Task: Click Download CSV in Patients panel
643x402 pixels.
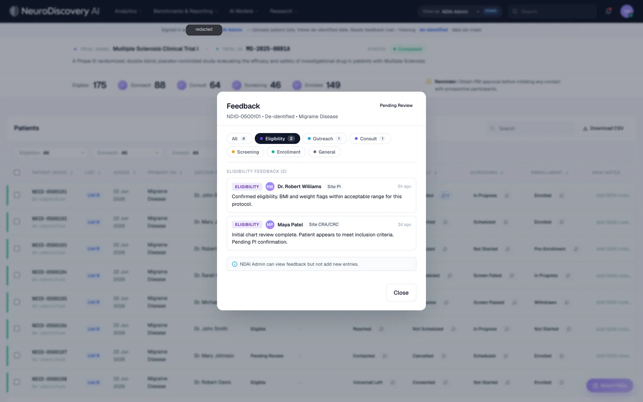Action: click(x=603, y=128)
